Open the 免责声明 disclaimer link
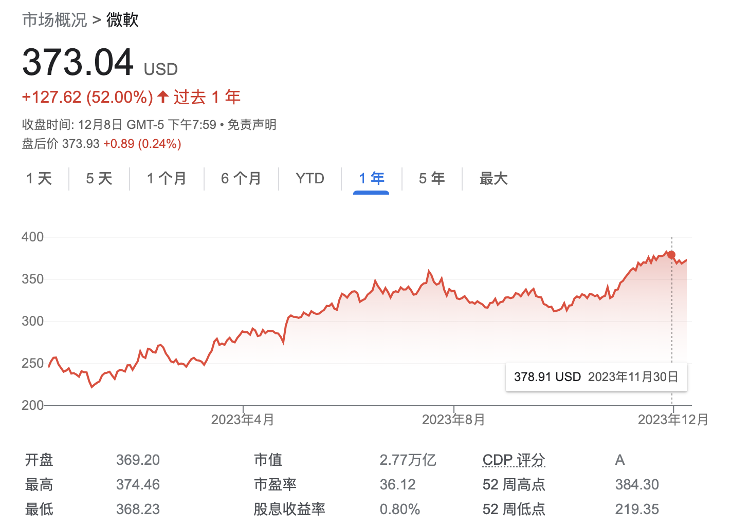 pos(252,125)
